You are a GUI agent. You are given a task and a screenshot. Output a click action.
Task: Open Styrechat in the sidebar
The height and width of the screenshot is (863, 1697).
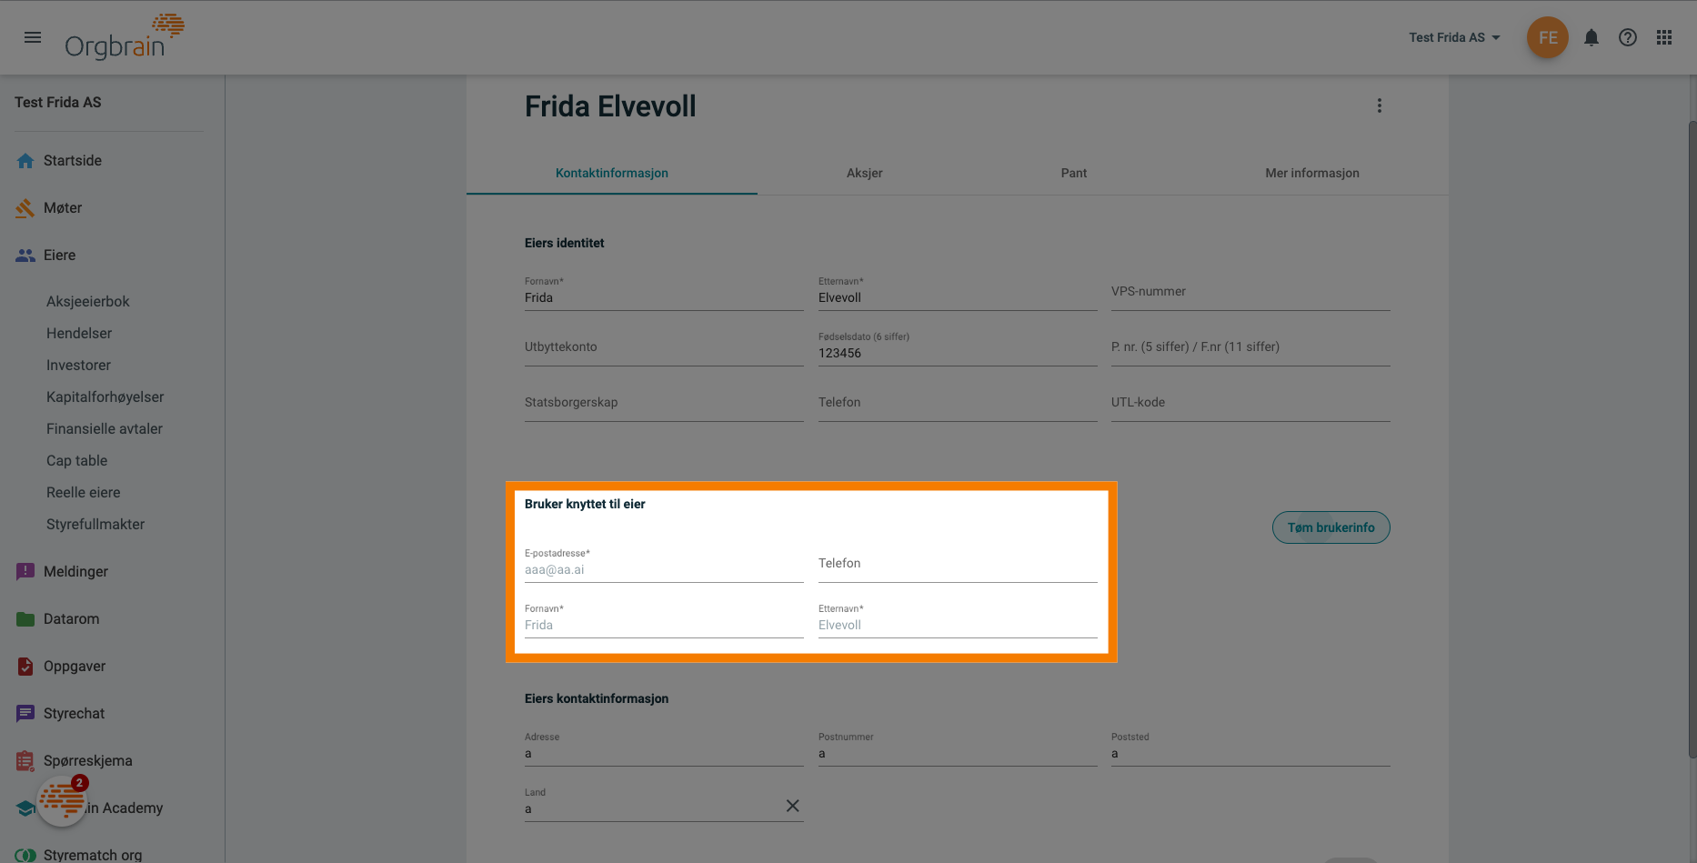pos(75,714)
